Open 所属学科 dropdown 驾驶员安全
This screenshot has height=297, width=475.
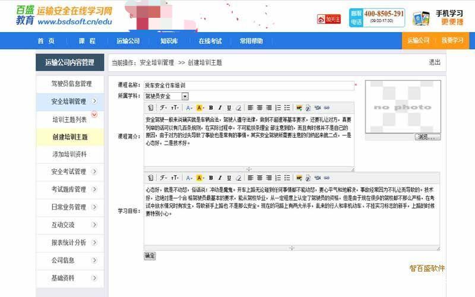pyautogui.click(x=166, y=96)
